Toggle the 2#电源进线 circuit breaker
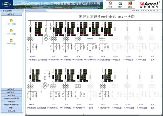 pyautogui.click(x=30, y=77)
